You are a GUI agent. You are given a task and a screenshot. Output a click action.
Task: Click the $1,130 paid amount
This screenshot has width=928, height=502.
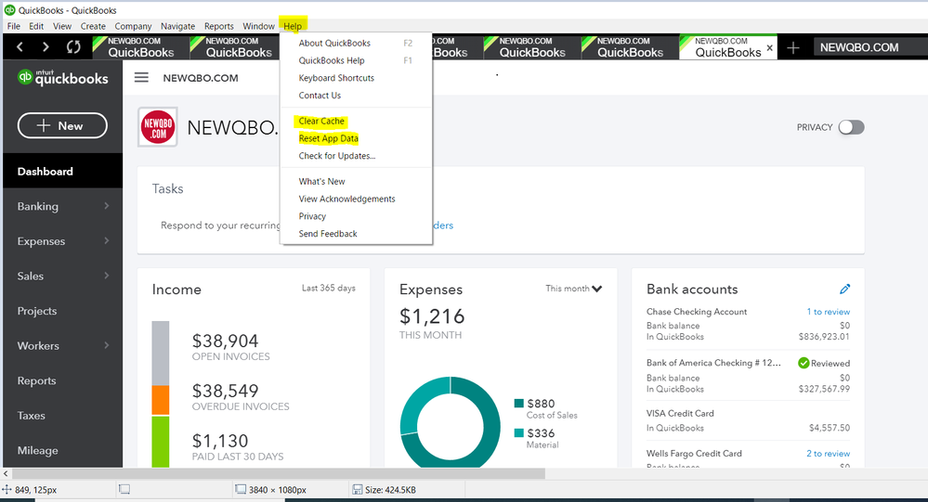click(x=220, y=441)
